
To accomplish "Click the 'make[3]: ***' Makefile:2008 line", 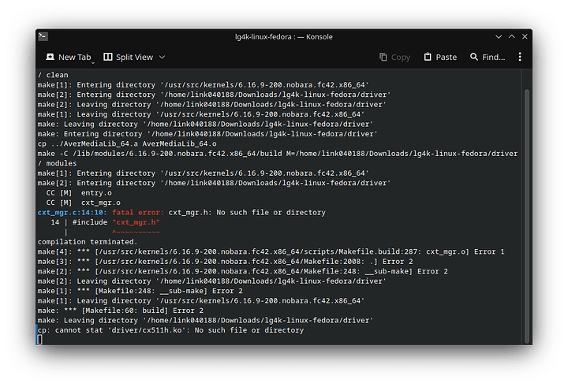I will click(x=225, y=262).
